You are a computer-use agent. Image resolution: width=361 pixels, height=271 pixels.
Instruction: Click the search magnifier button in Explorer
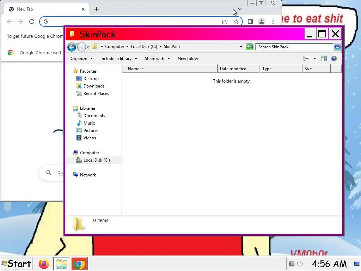point(337,47)
